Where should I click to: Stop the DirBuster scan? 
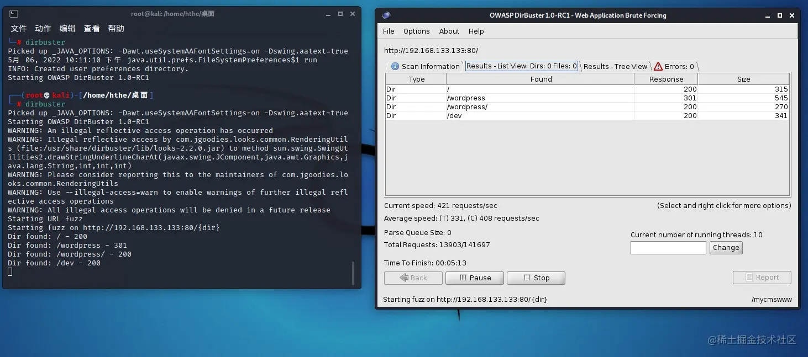(x=536, y=278)
